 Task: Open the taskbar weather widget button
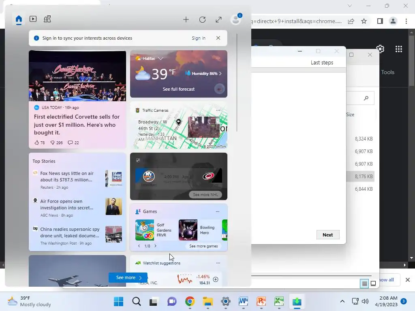(29, 301)
